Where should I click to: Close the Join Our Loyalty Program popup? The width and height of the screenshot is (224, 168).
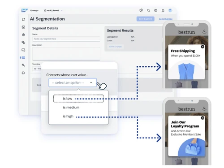tap(202, 118)
